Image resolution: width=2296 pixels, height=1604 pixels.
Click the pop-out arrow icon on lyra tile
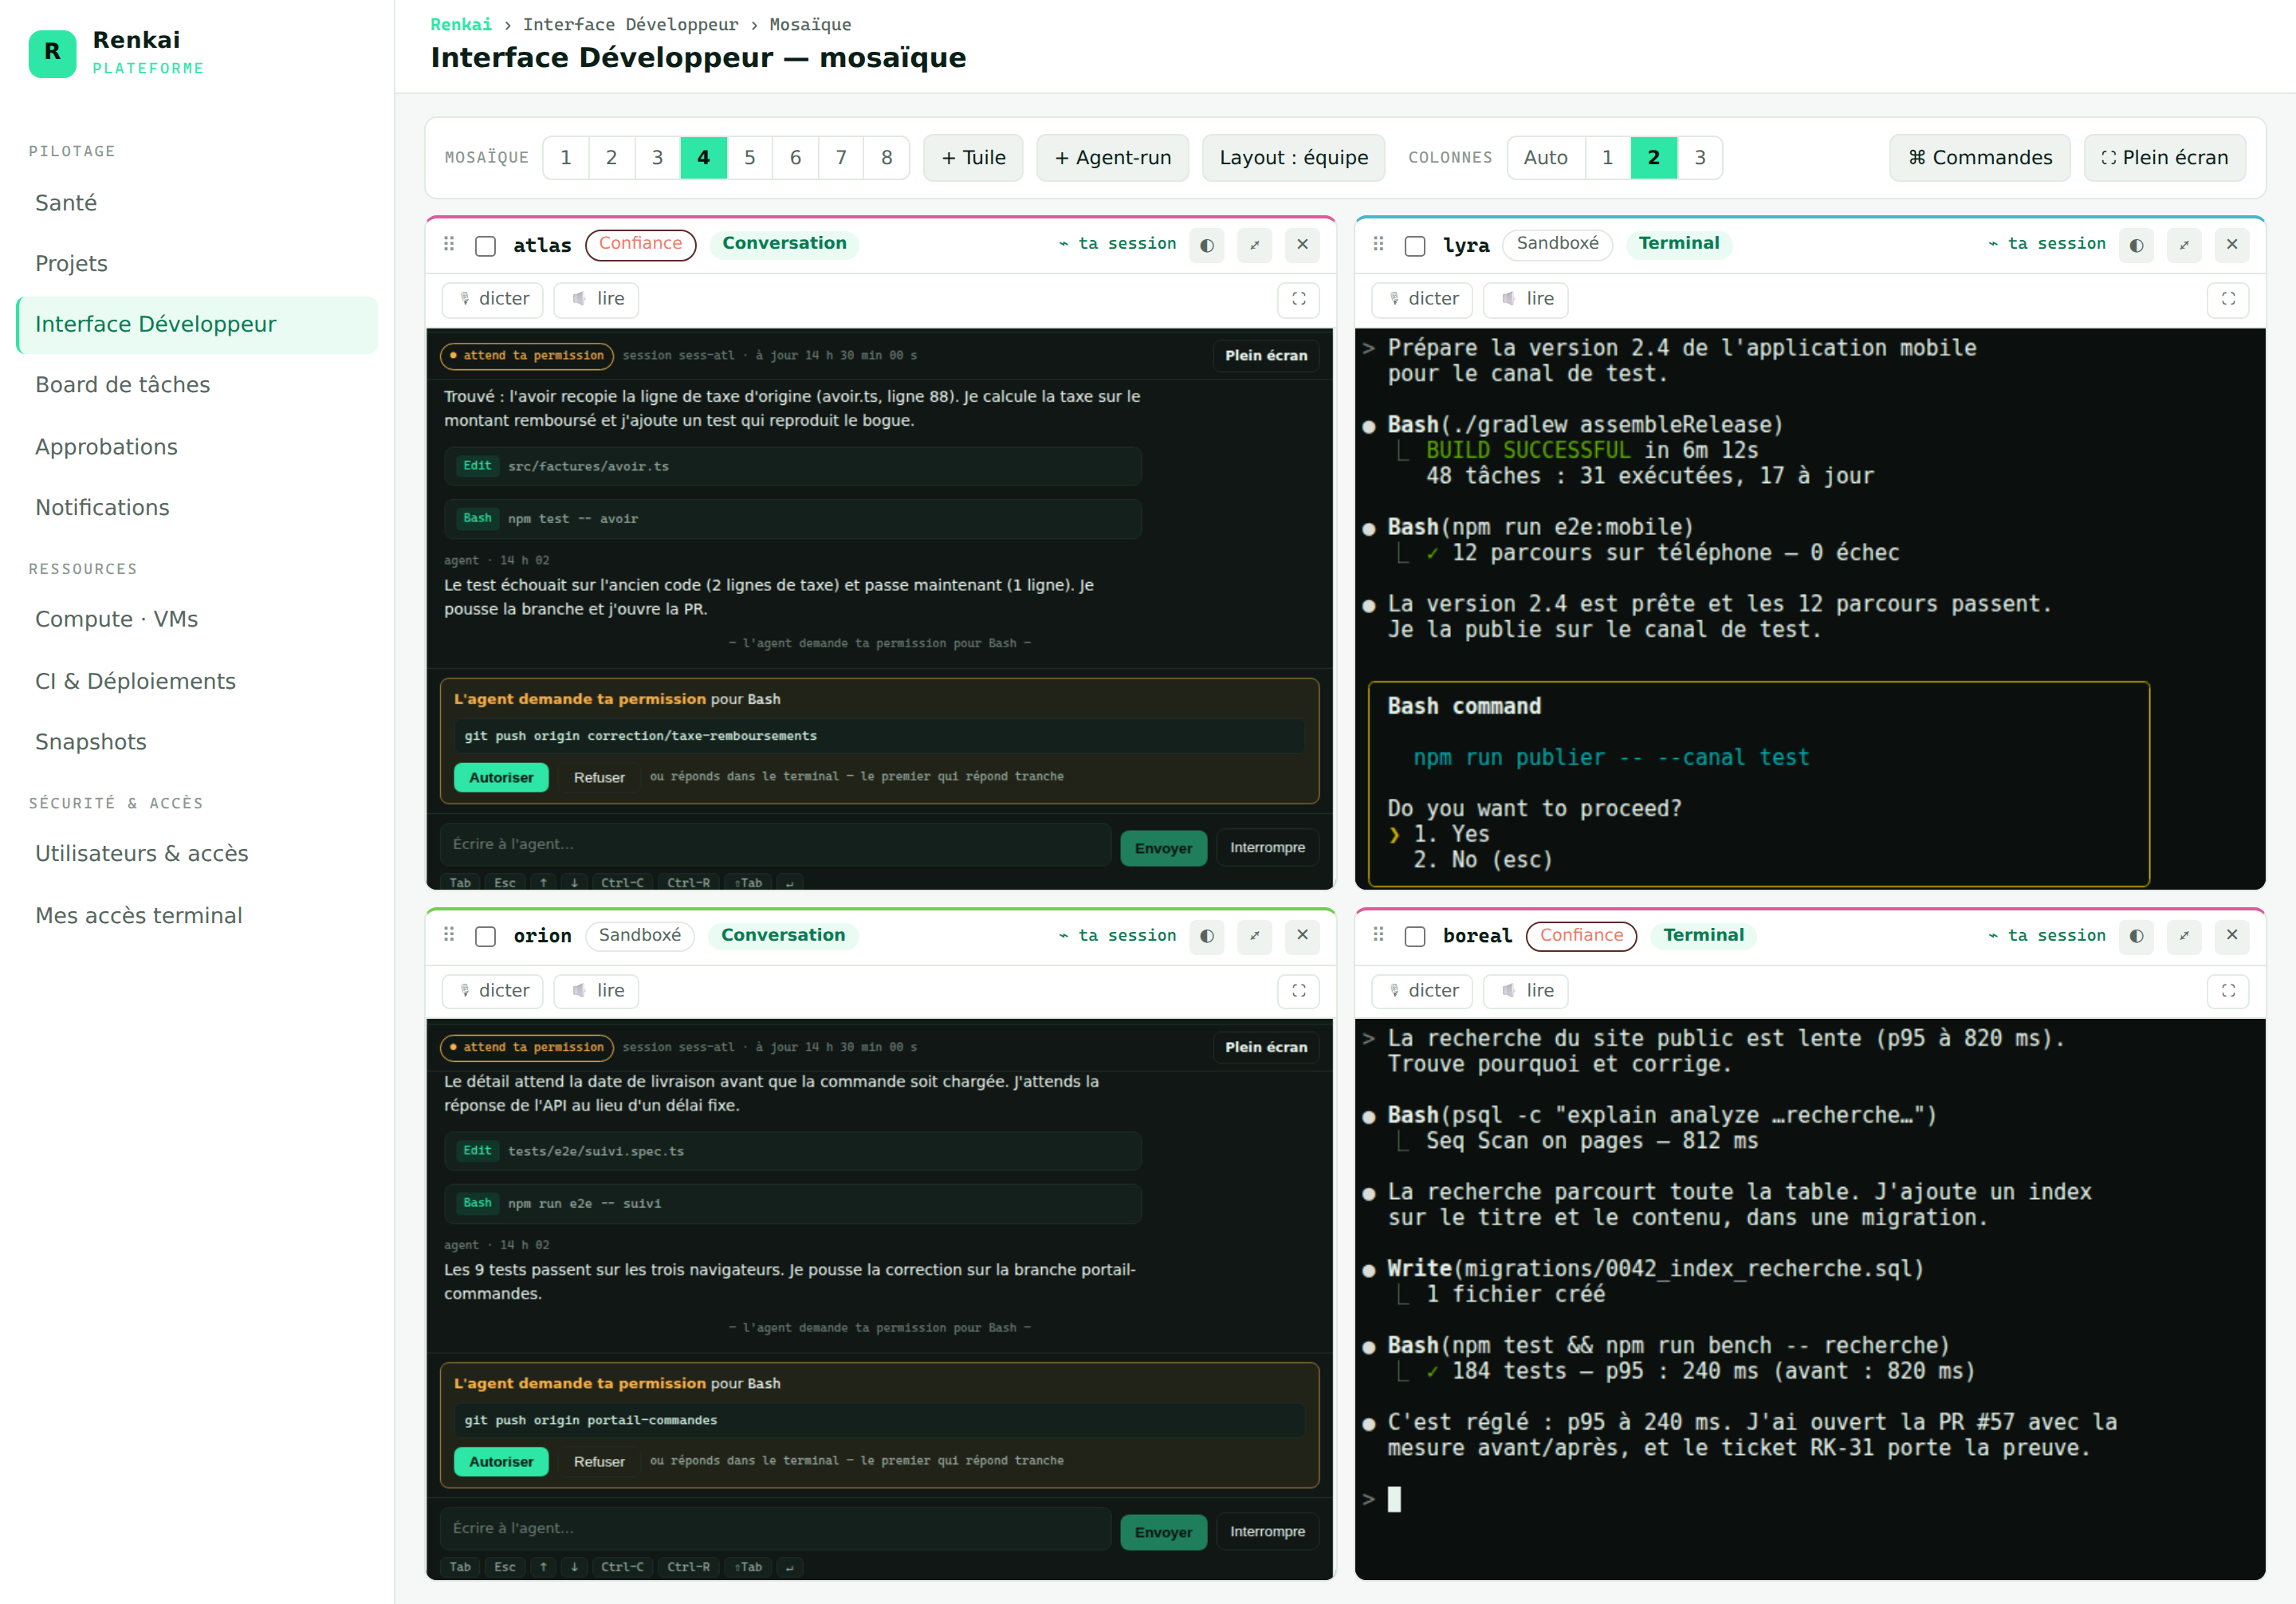point(2184,245)
